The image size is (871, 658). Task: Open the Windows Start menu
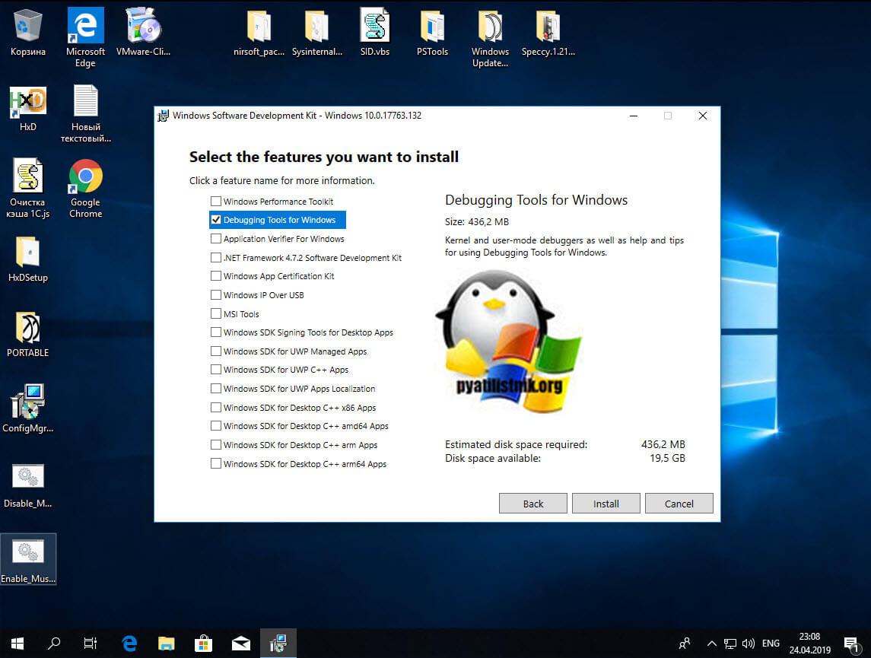point(17,643)
